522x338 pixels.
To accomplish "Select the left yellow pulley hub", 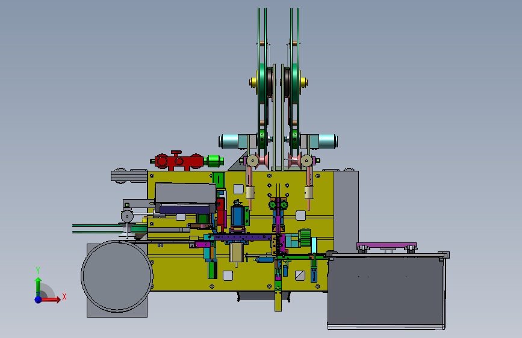I will coord(253,82).
